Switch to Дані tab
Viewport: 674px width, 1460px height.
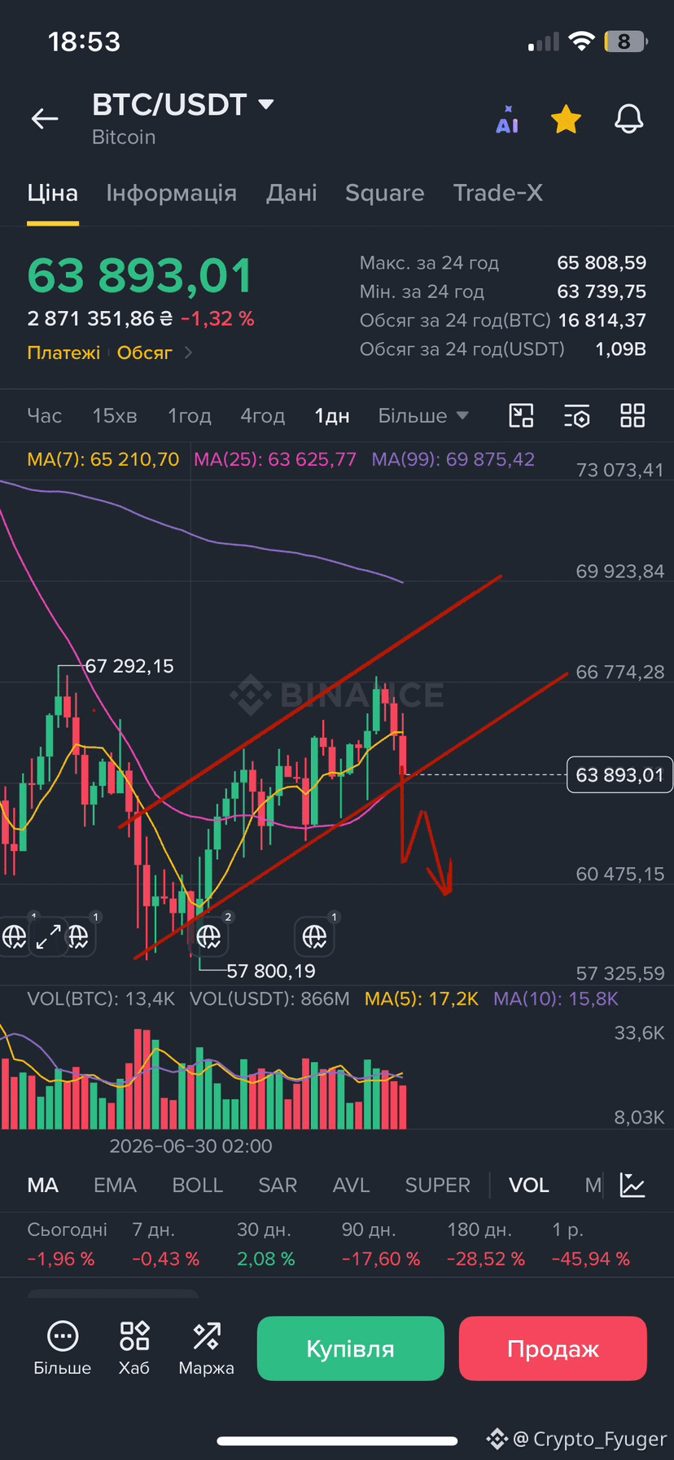291,193
